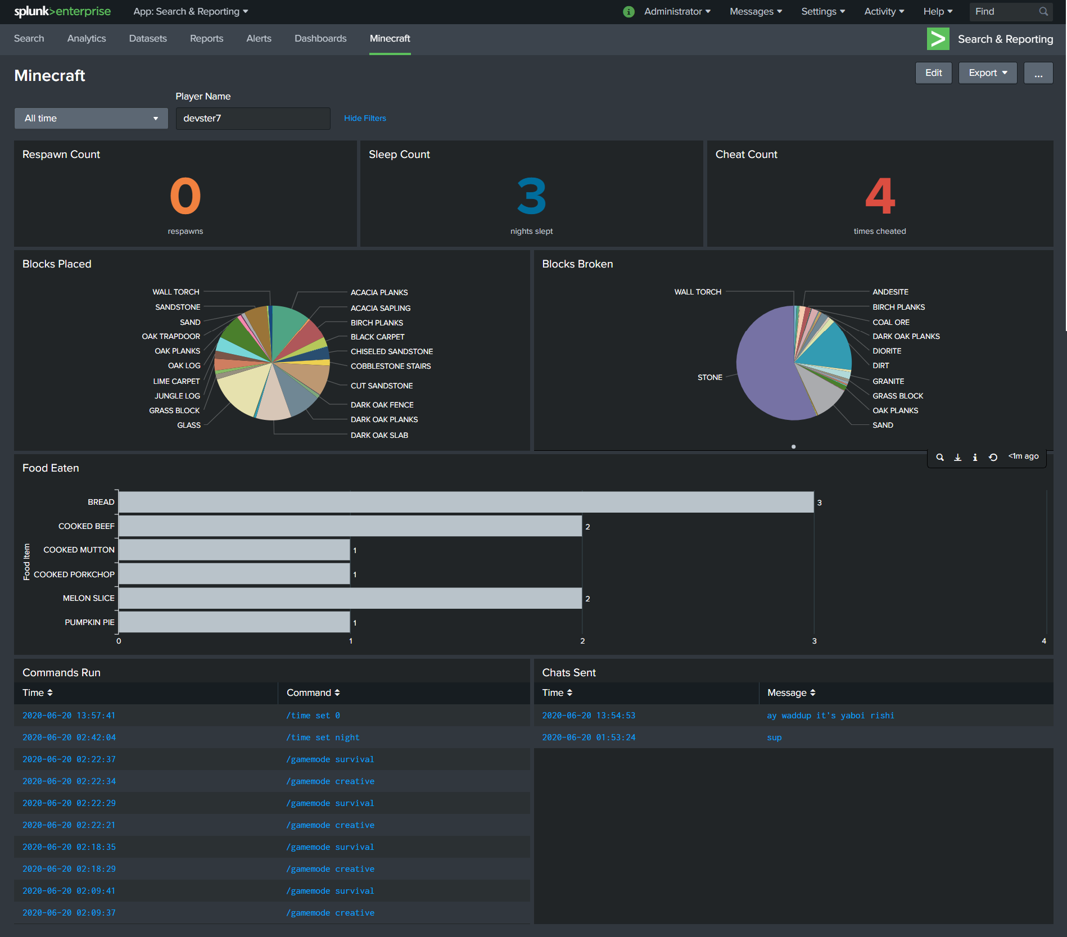Click the green info circle in top bar
Image resolution: width=1067 pixels, height=937 pixels.
click(629, 11)
